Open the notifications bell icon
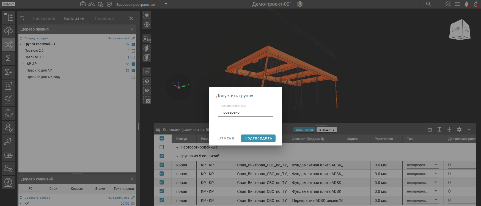This screenshot has height=206, width=481. click(x=466, y=4)
